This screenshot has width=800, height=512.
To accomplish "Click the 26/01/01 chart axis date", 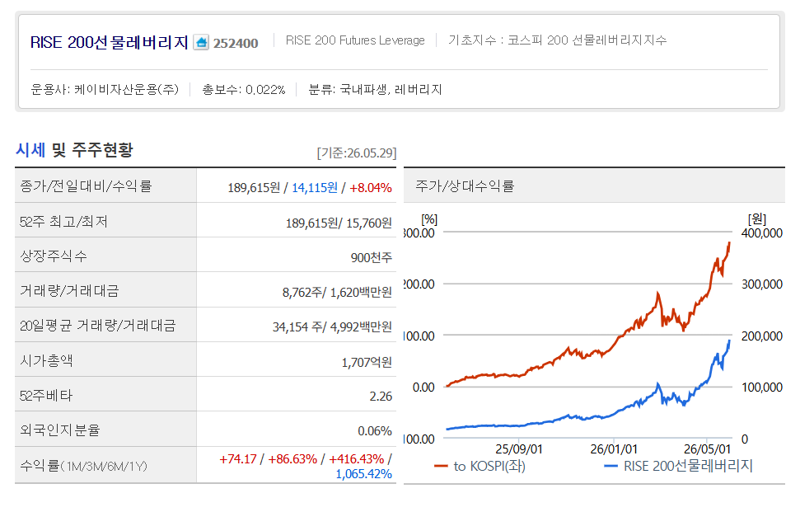I will click(x=614, y=449).
